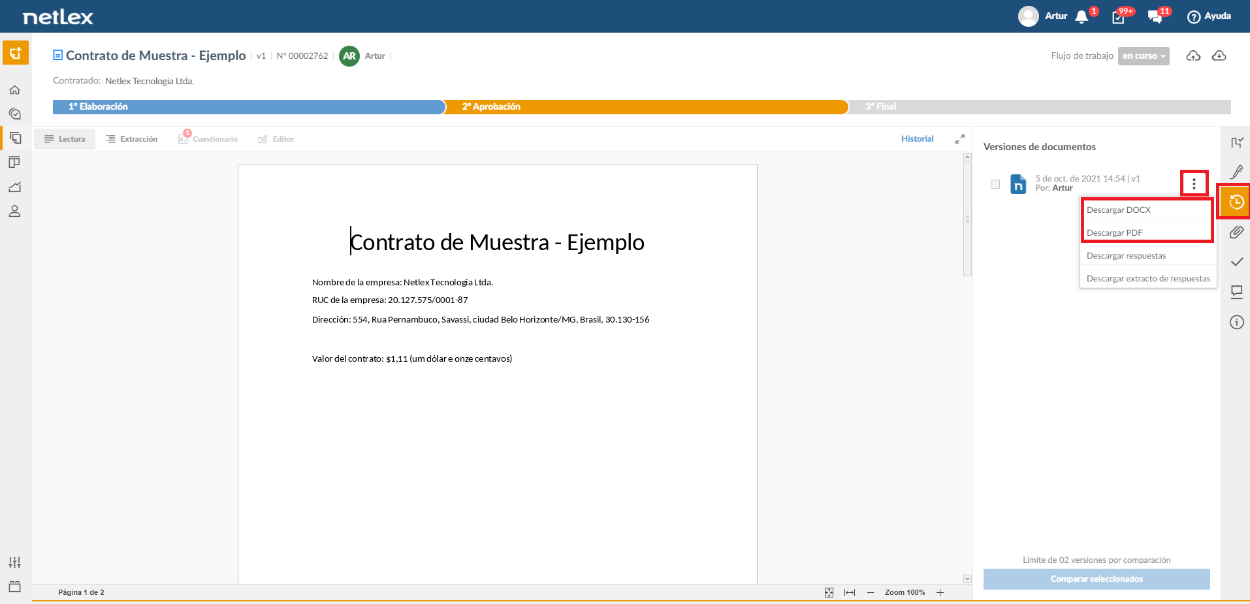The width and height of the screenshot is (1250, 604).
Task: Expand document viewer to fullscreen
Action: click(x=959, y=139)
